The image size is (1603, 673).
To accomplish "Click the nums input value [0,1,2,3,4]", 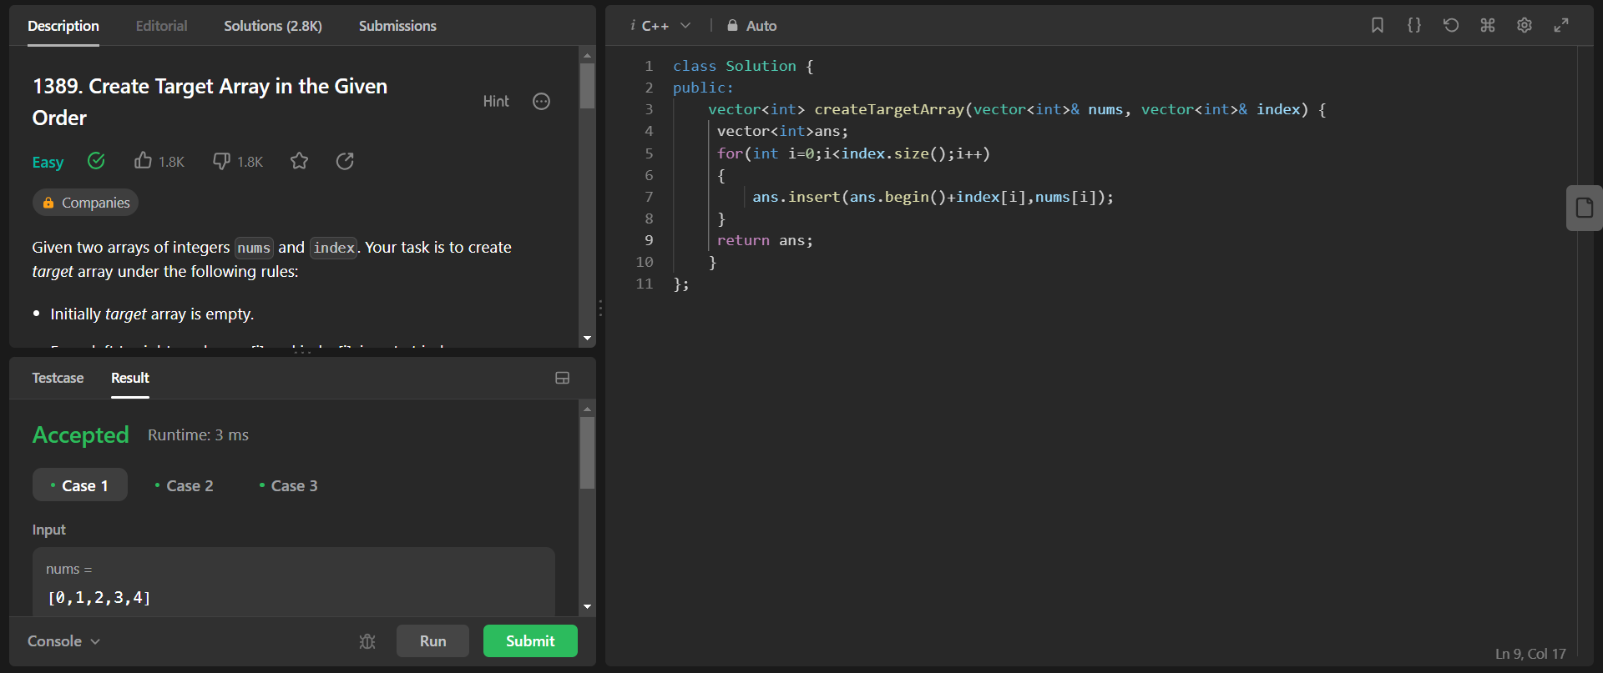I will coord(99,597).
